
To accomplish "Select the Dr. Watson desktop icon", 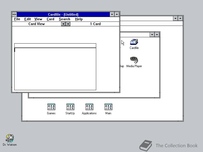I will click(10, 140).
